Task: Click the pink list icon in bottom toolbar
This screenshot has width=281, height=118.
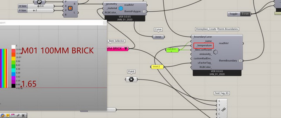Action: point(13,115)
